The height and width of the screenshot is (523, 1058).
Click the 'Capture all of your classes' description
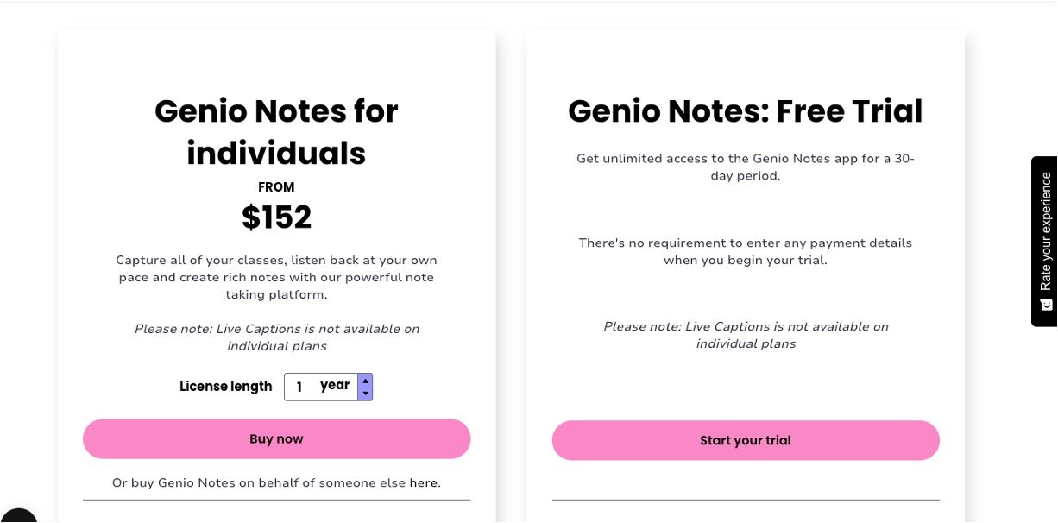point(276,277)
